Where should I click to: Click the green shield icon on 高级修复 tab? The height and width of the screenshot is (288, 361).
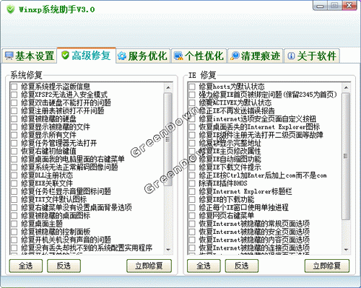click(x=65, y=55)
